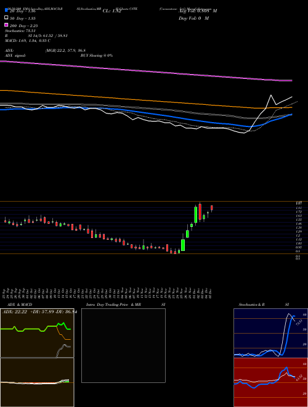The image size is (308, 407).
Task: Click the tallest green candlestick near 1.81
Action: [196, 215]
